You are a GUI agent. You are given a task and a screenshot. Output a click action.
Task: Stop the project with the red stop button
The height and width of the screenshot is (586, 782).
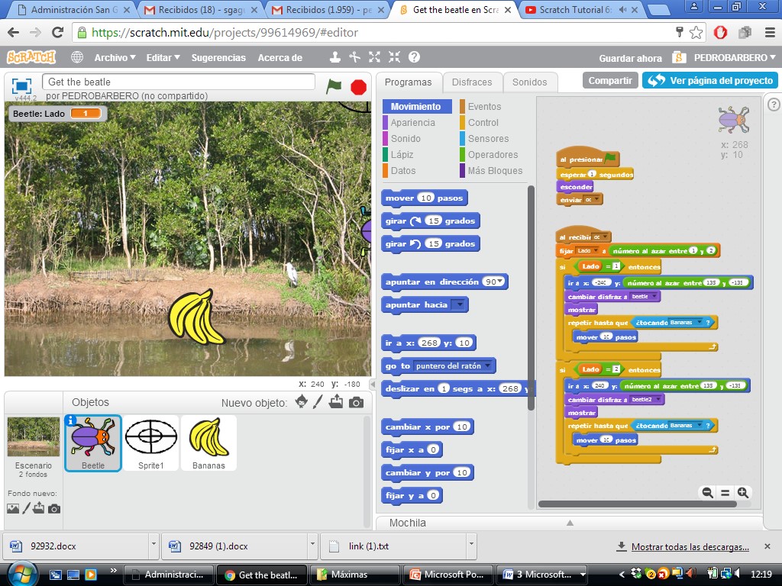tap(357, 87)
